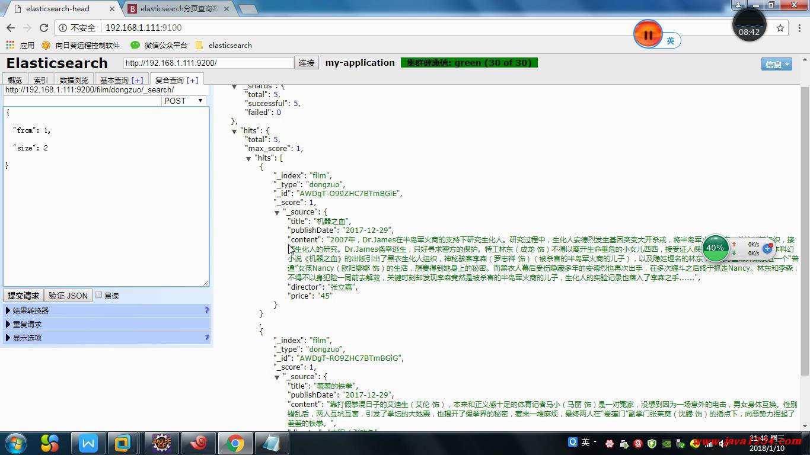Image resolution: width=810 pixels, height=455 pixels.
Task: Open a new browser tab
Action: coord(248,9)
